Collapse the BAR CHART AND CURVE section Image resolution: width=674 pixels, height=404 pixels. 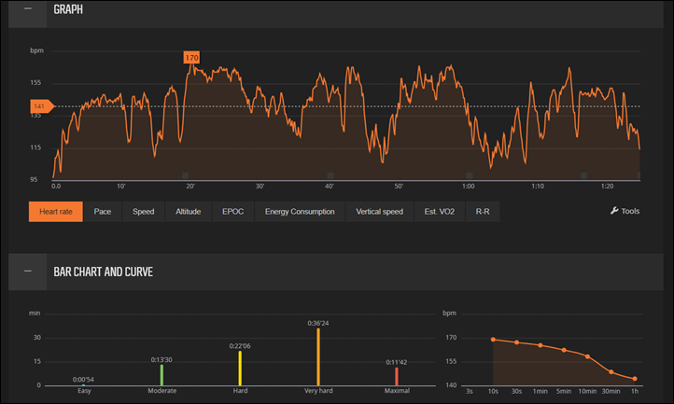pyautogui.click(x=27, y=272)
